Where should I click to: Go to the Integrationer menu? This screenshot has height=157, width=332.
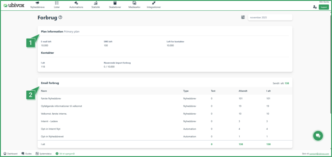tap(154, 7)
